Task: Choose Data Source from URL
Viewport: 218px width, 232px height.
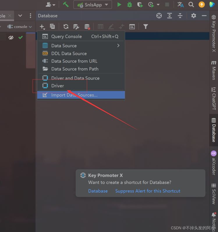Action: [x=81, y=61]
